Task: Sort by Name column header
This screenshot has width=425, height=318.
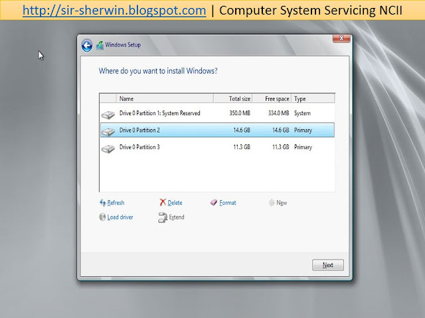Action: (165, 99)
